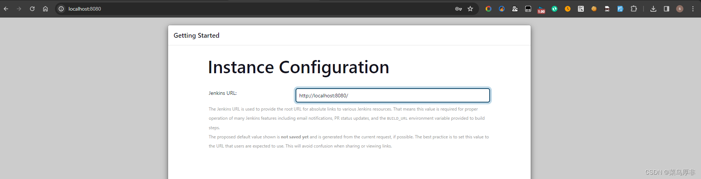Open the QR code extension
Viewport: 701px width, 179px height.
pos(581,9)
